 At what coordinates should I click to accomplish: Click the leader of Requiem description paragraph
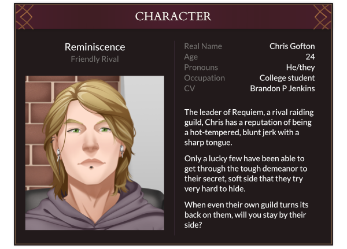[249, 127]
